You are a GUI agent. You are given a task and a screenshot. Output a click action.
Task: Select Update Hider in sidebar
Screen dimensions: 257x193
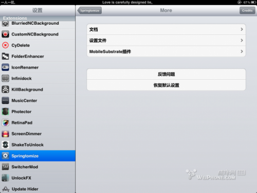tap(38, 188)
